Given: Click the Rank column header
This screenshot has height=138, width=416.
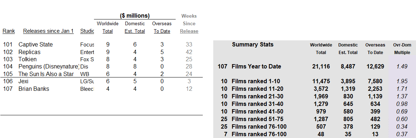Looking at the screenshot, I should [9, 31].
